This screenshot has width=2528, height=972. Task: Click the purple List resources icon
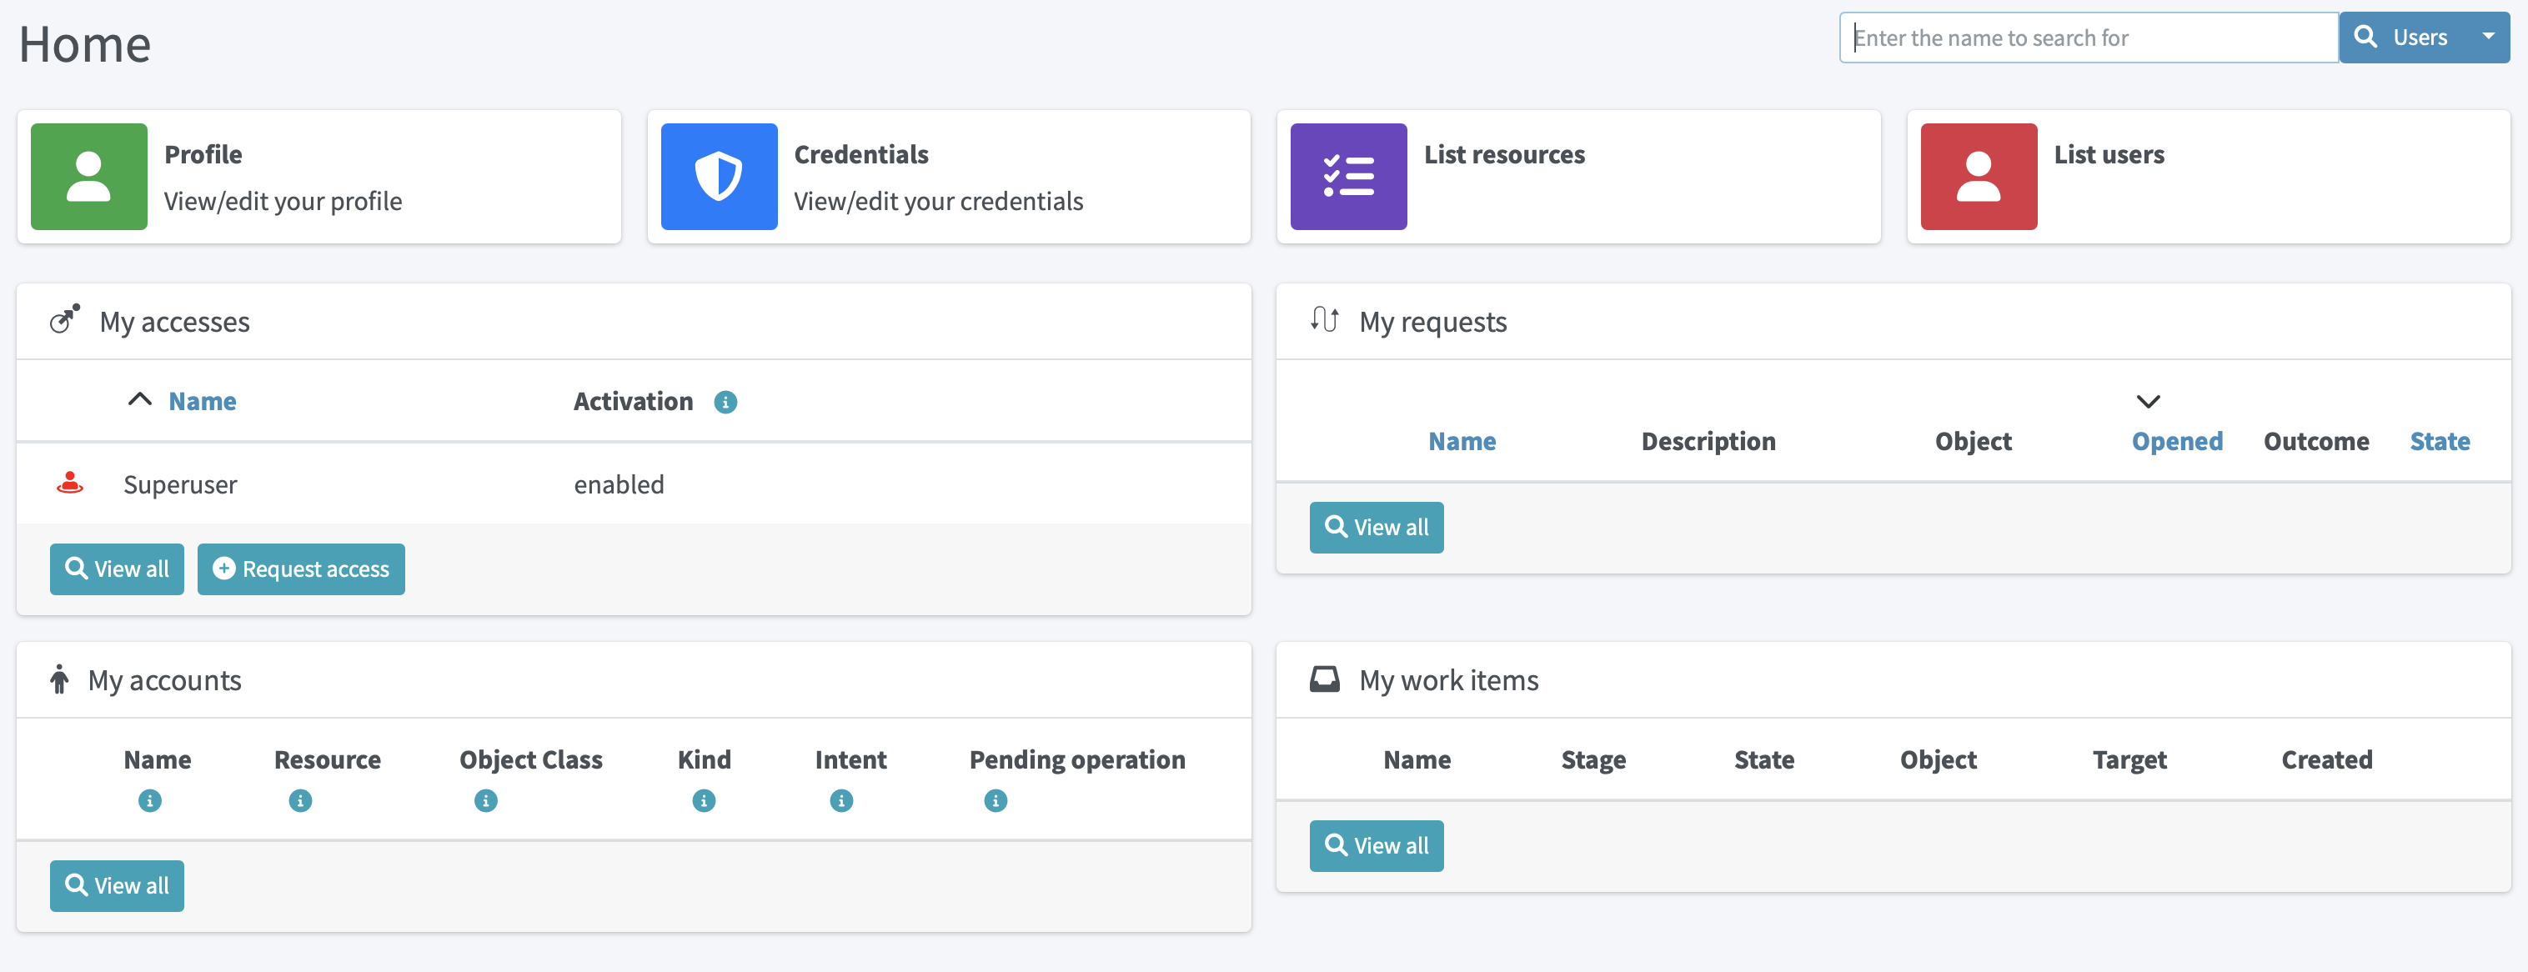(x=1347, y=177)
